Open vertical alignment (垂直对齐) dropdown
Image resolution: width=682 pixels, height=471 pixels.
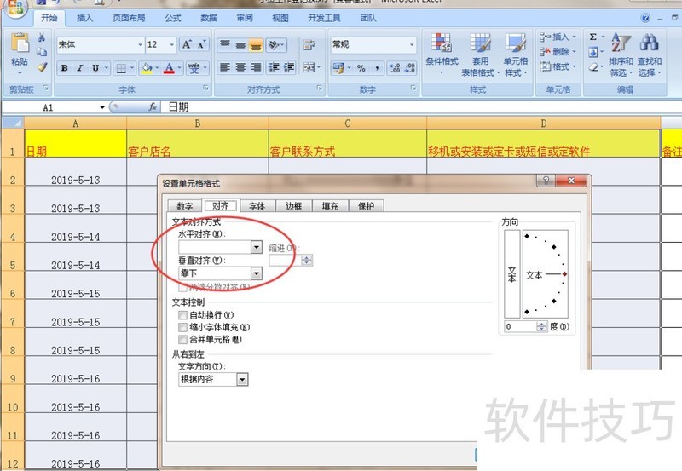[257, 273]
